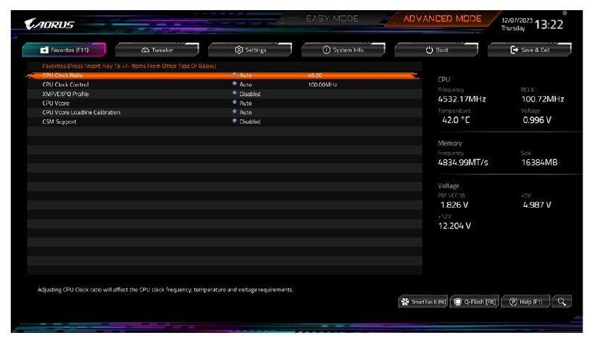This screenshot has width=600, height=343.
Task: Click the 12/07/2023 date
Action: point(517,20)
